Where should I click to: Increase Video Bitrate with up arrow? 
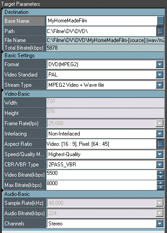160,173
